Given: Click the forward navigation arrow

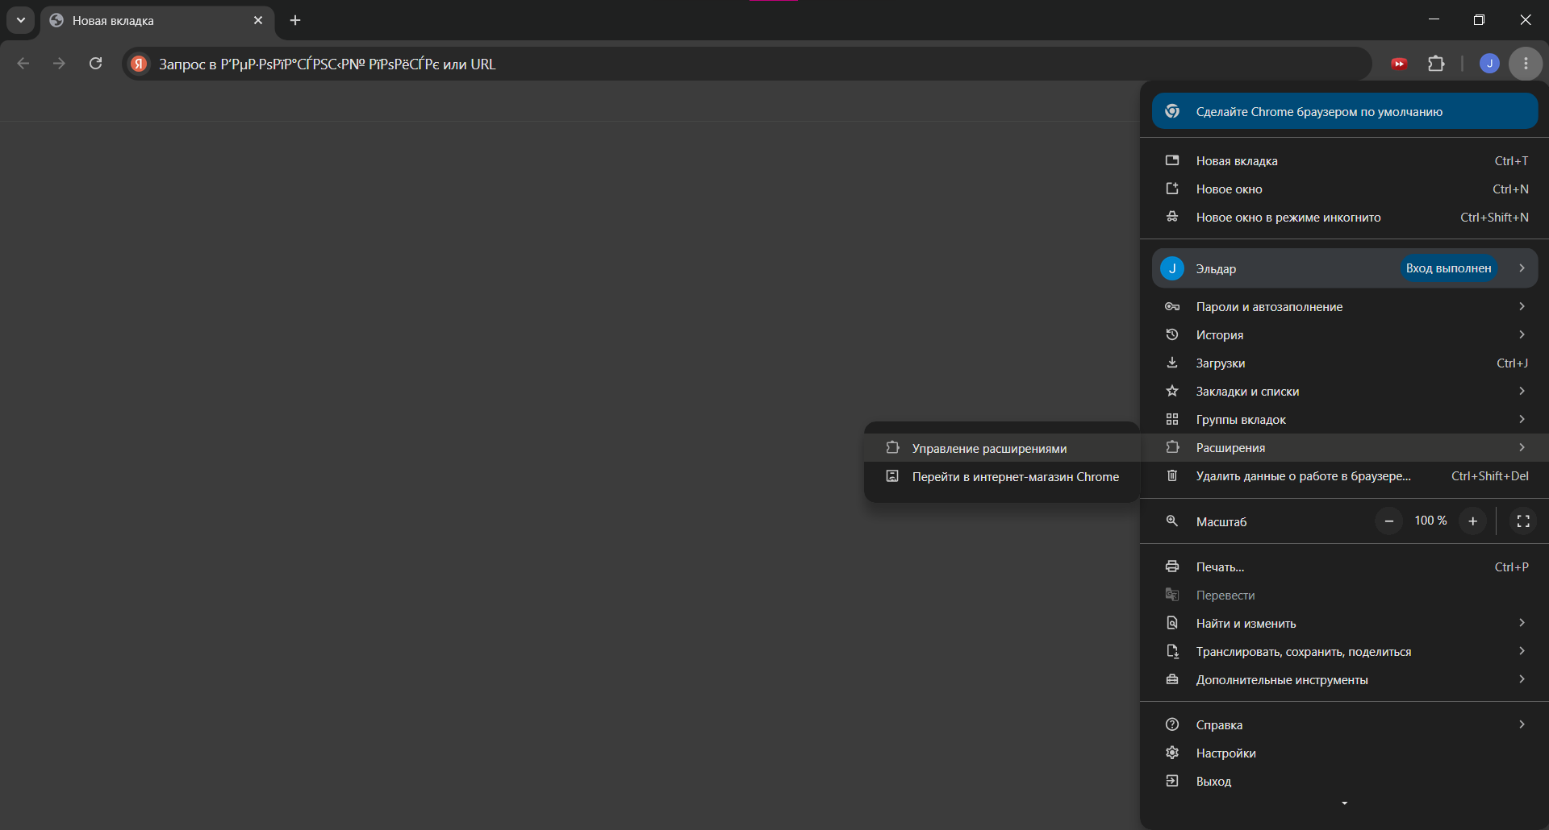Looking at the screenshot, I should pyautogui.click(x=59, y=64).
